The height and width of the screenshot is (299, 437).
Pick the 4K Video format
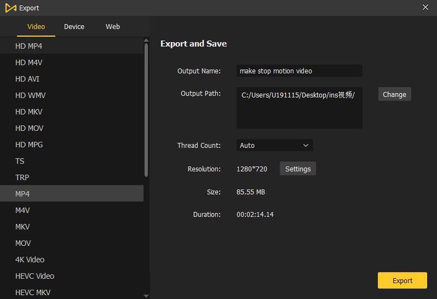coord(72,260)
